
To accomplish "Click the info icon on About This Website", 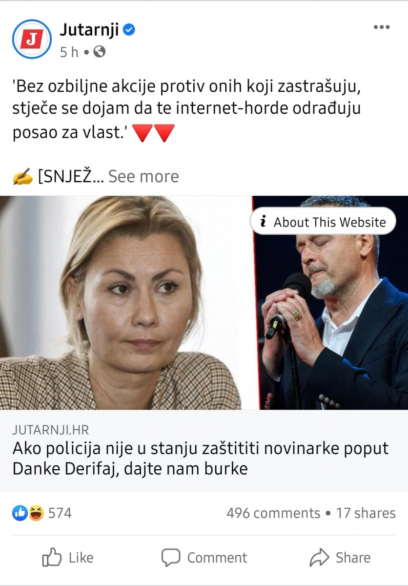I will 264,222.
